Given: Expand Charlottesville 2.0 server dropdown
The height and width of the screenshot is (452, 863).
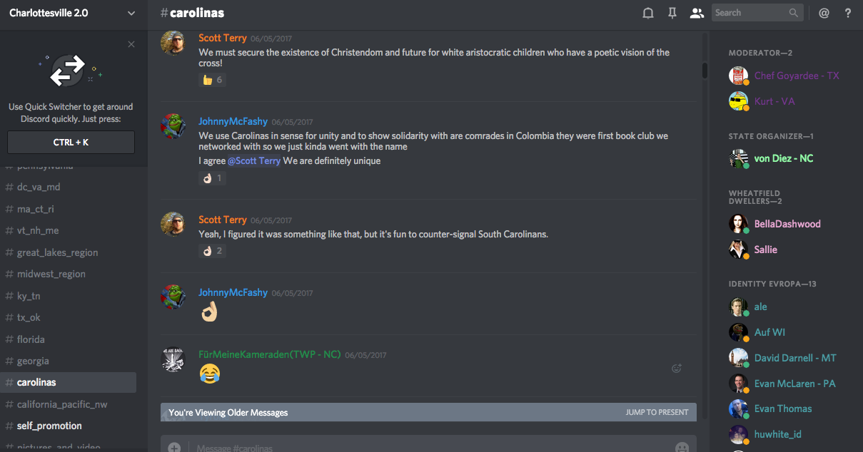Looking at the screenshot, I should 131,13.
